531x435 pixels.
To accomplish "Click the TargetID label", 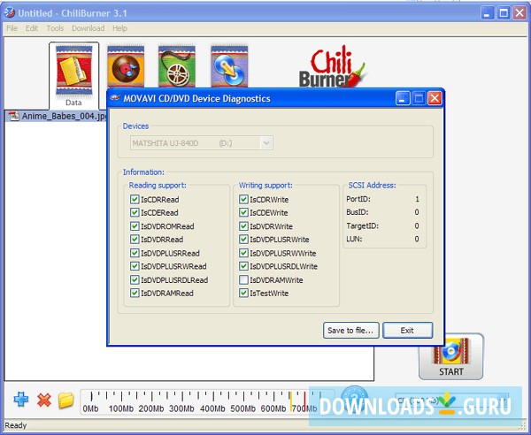I will pyautogui.click(x=362, y=225).
